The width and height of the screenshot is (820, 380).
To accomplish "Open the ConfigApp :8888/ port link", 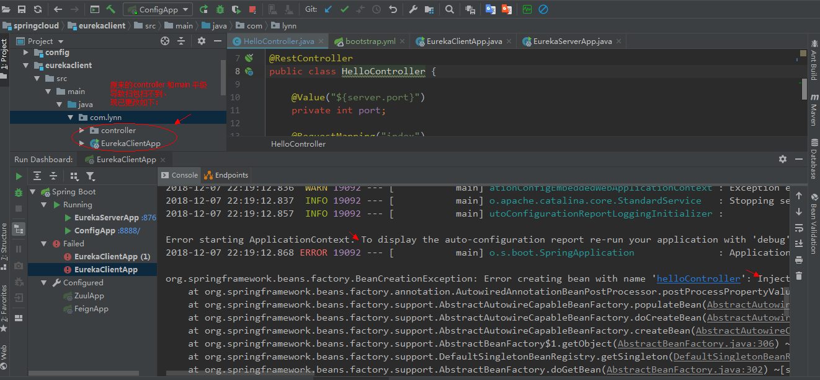I will [129, 231].
